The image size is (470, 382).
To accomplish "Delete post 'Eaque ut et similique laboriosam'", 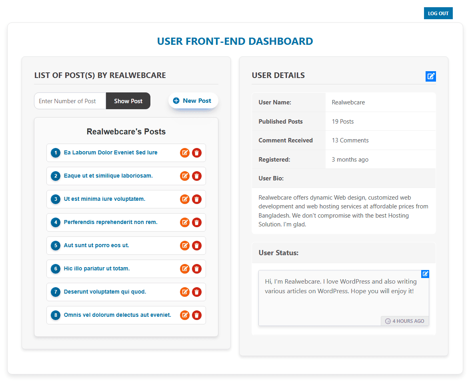I will (x=196, y=176).
